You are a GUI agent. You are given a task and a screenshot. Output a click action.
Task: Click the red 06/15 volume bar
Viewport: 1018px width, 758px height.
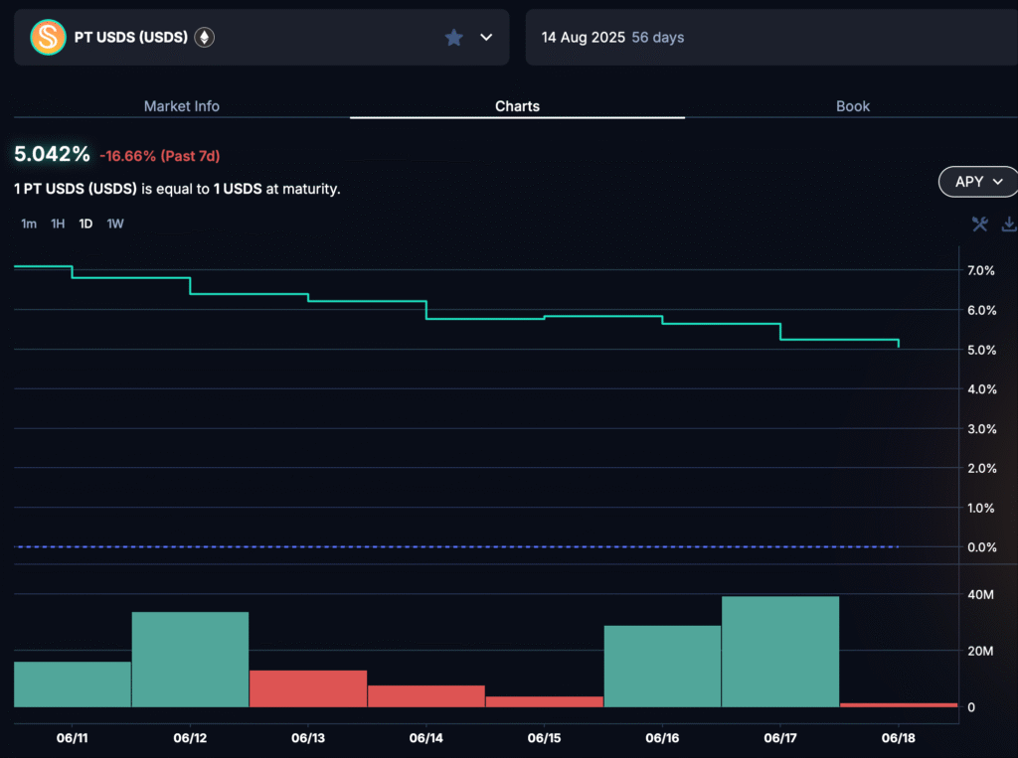545,701
